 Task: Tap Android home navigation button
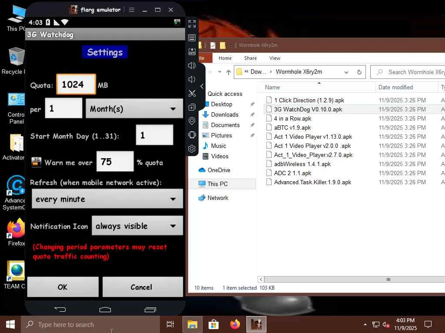pos(105,309)
